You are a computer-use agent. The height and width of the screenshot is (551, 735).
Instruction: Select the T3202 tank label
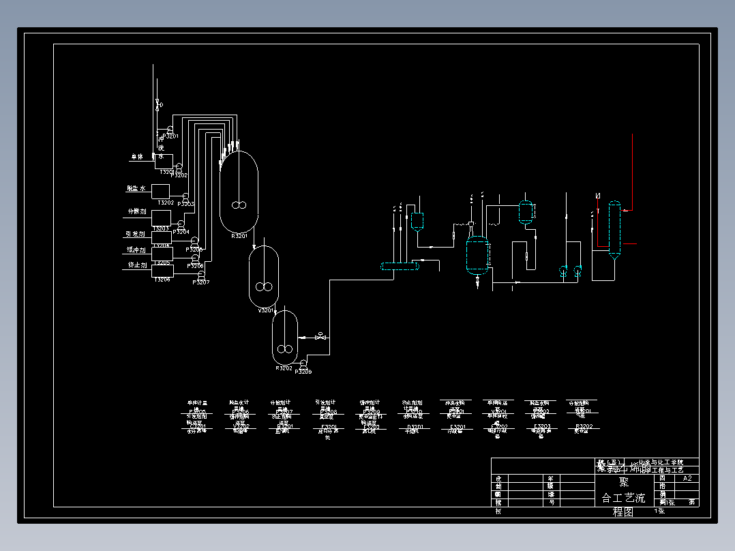tap(166, 203)
